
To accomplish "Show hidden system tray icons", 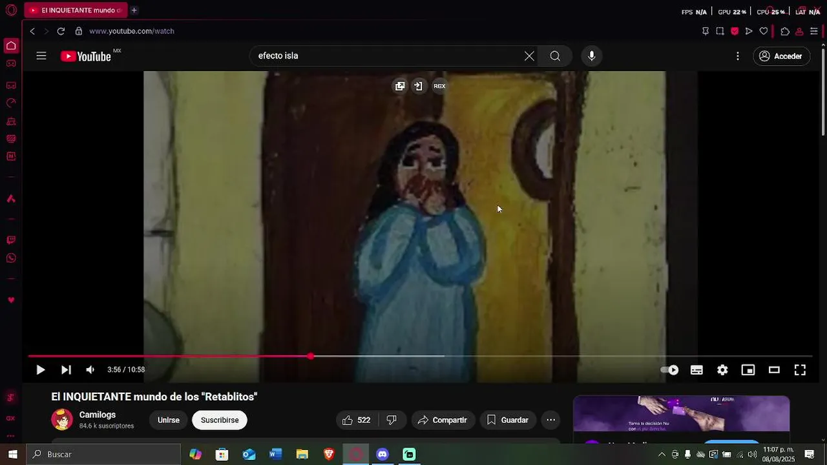I will tap(662, 455).
